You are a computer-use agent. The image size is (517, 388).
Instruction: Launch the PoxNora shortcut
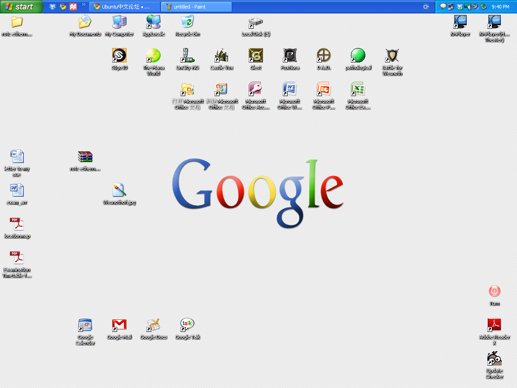tap(290, 55)
